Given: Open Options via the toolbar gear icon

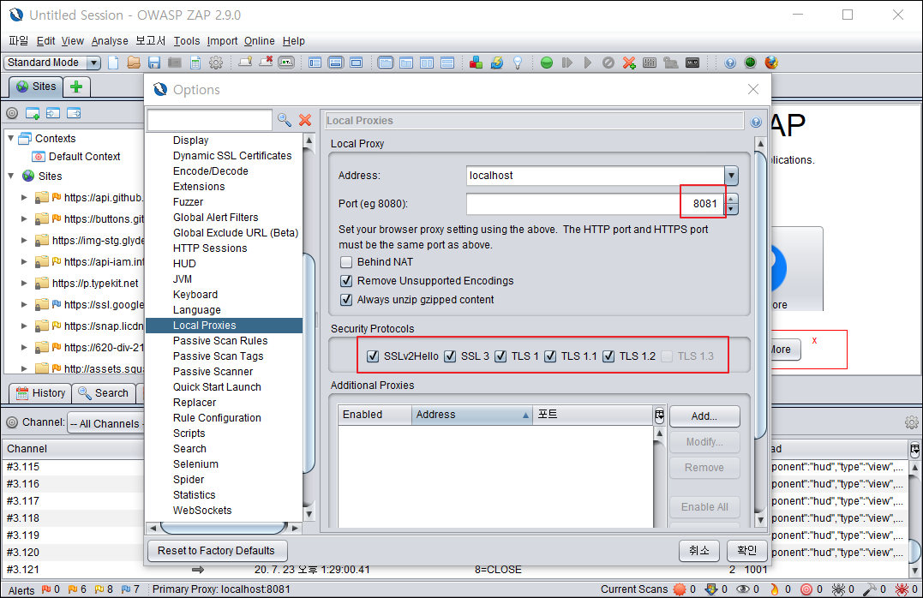Looking at the screenshot, I should coord(216,63).
